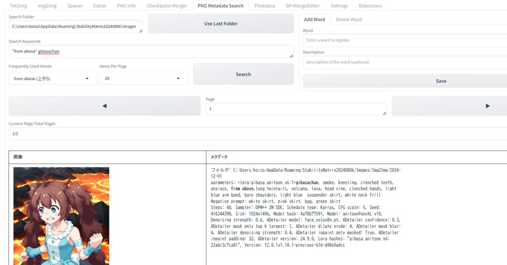Click the Current Page/Total Pages field
The height and width of the screenshot is (265, 507).
pyautogui.click(x=258, y=134)
